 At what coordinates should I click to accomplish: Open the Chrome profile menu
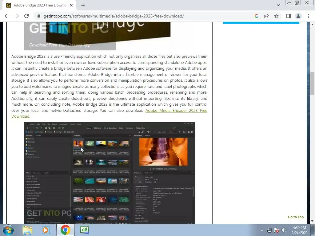[298, 16]
